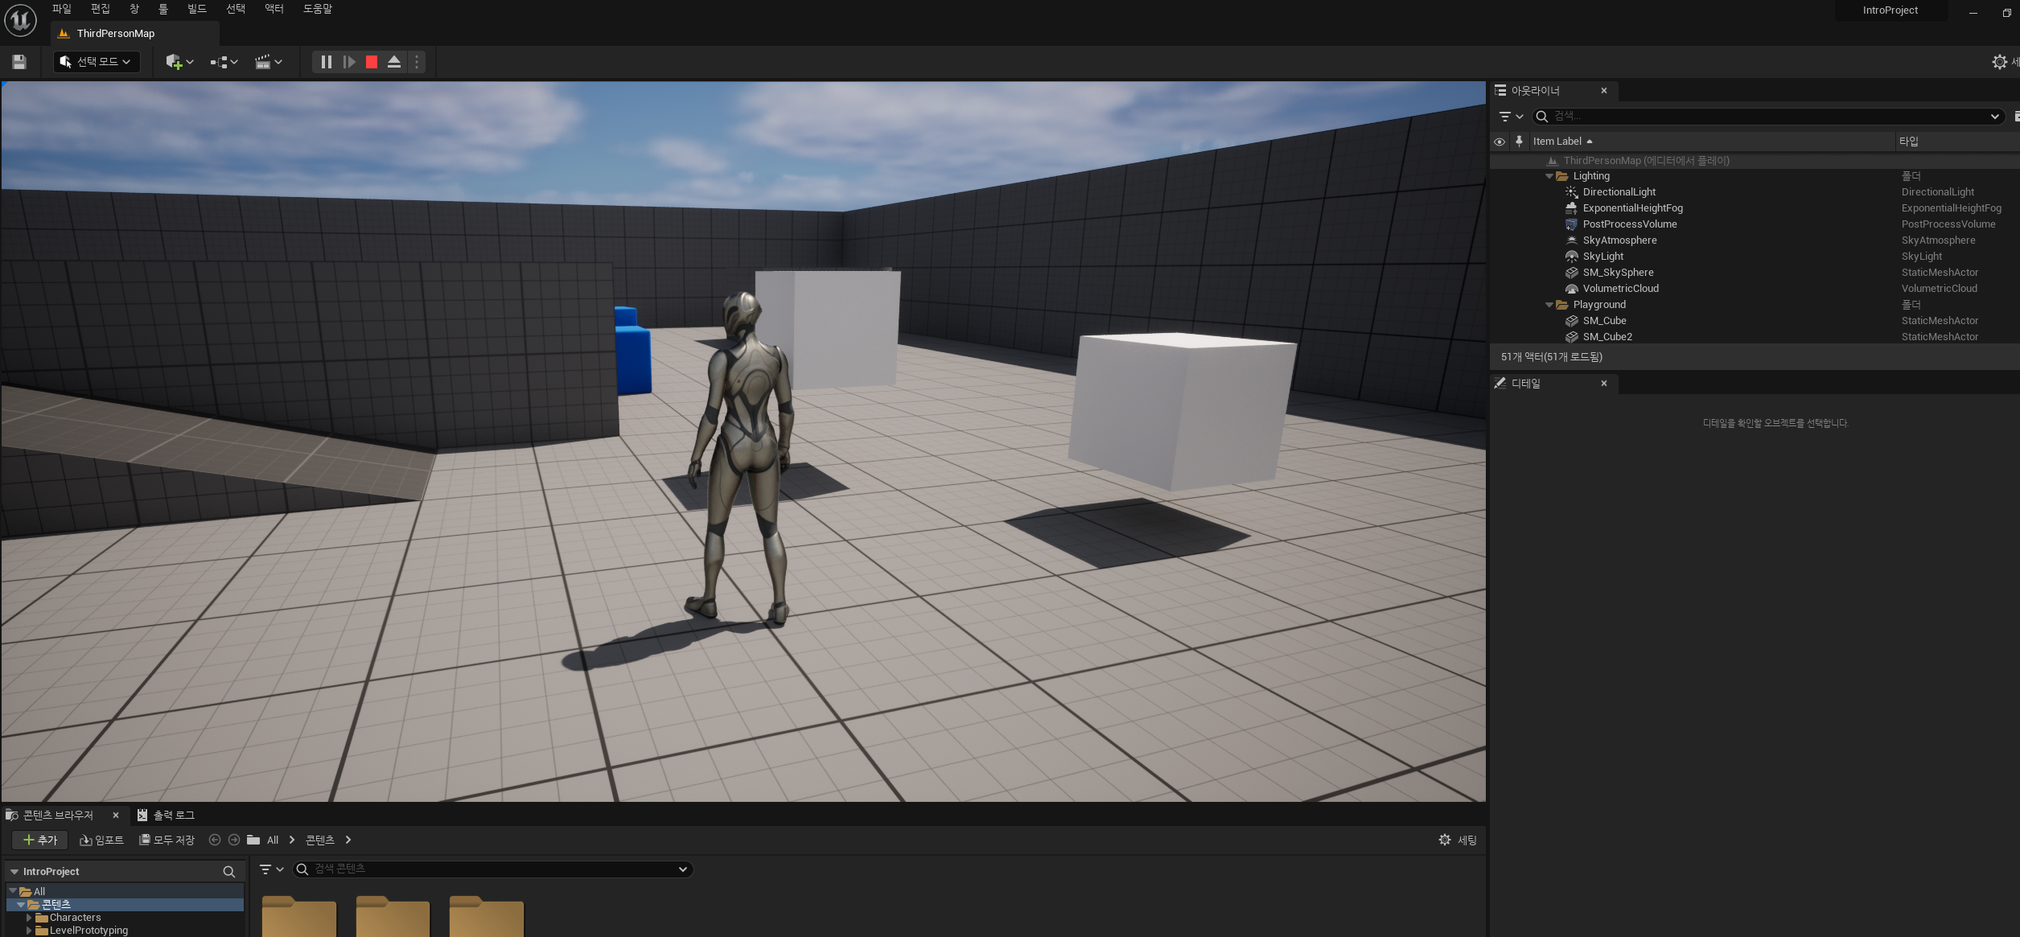Toggle the Outliner visibility eye column header

[1500, 142]
